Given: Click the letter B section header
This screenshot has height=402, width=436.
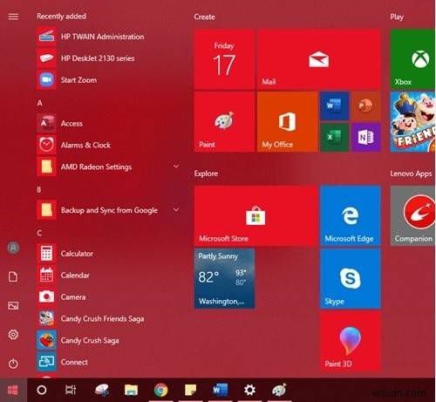Looking at the screenshot, I should pos(39,190).
